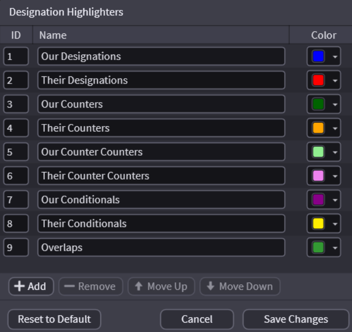
Task: Click the Remove button with minus icon
Action: (90, 286)
